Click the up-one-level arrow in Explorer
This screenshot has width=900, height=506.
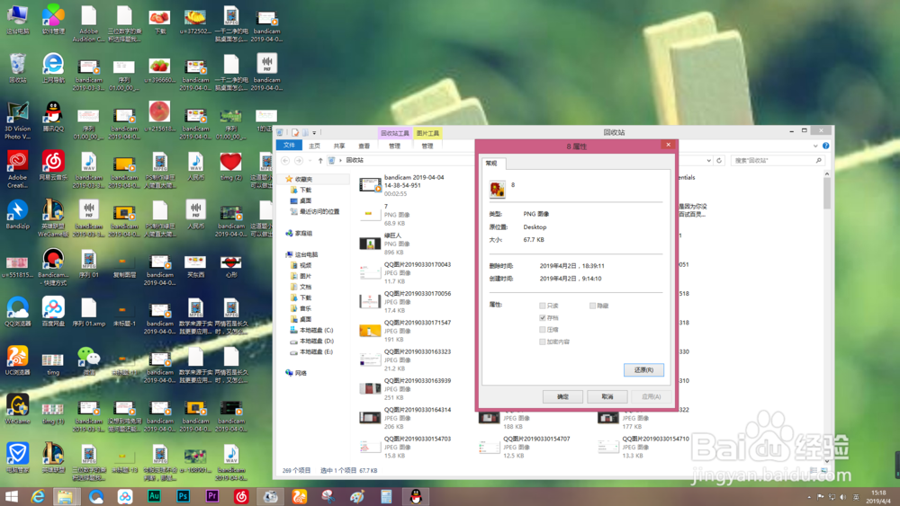tap(320, 161)
